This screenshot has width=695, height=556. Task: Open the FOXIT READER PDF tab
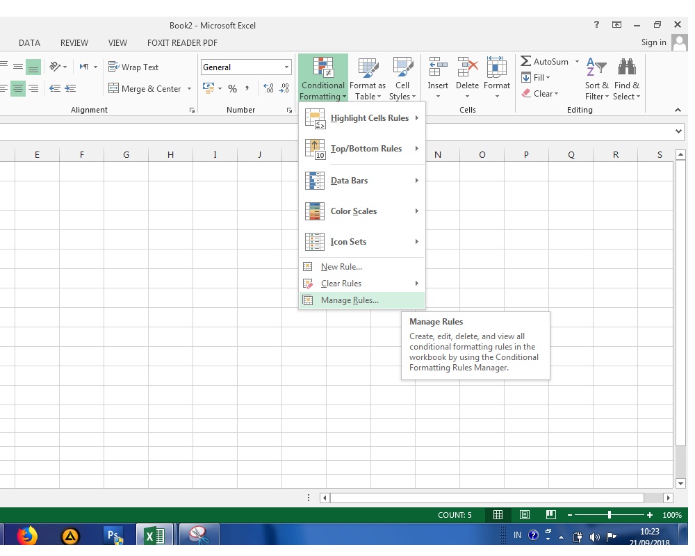181,42
